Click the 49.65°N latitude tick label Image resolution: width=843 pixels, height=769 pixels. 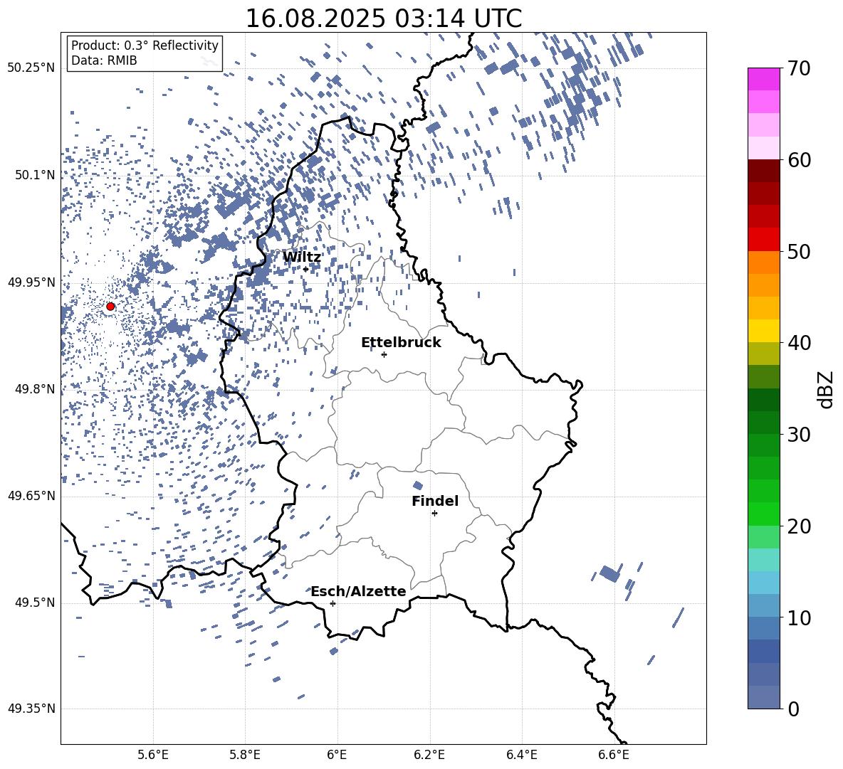[x=31, y=496]
